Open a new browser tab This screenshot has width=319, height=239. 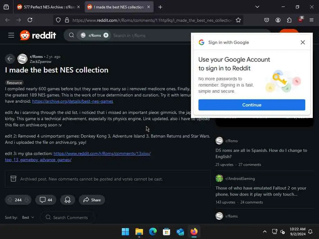pyautogui.click(x=160, y=7)
